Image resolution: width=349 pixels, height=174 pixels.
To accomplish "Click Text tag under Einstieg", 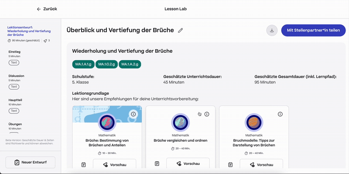I will (x=14, y=62).
